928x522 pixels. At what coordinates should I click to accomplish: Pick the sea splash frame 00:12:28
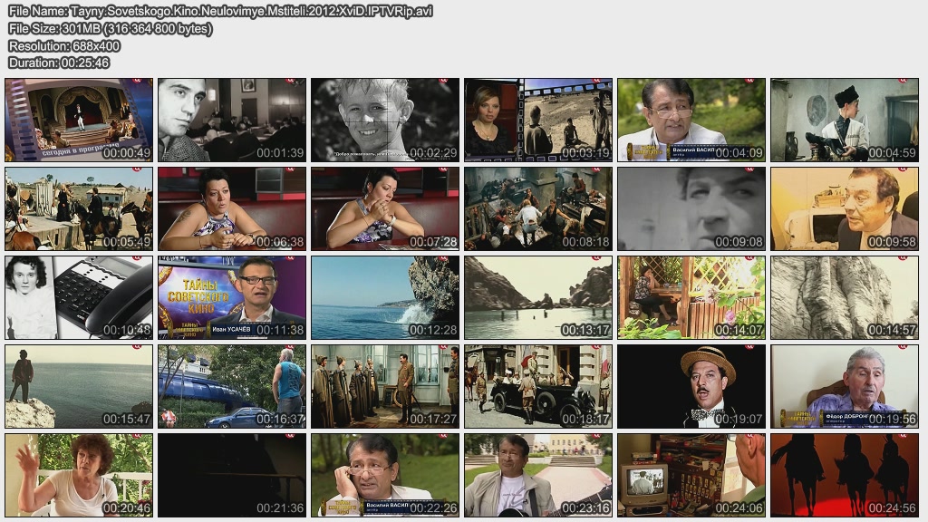[385, 297]
